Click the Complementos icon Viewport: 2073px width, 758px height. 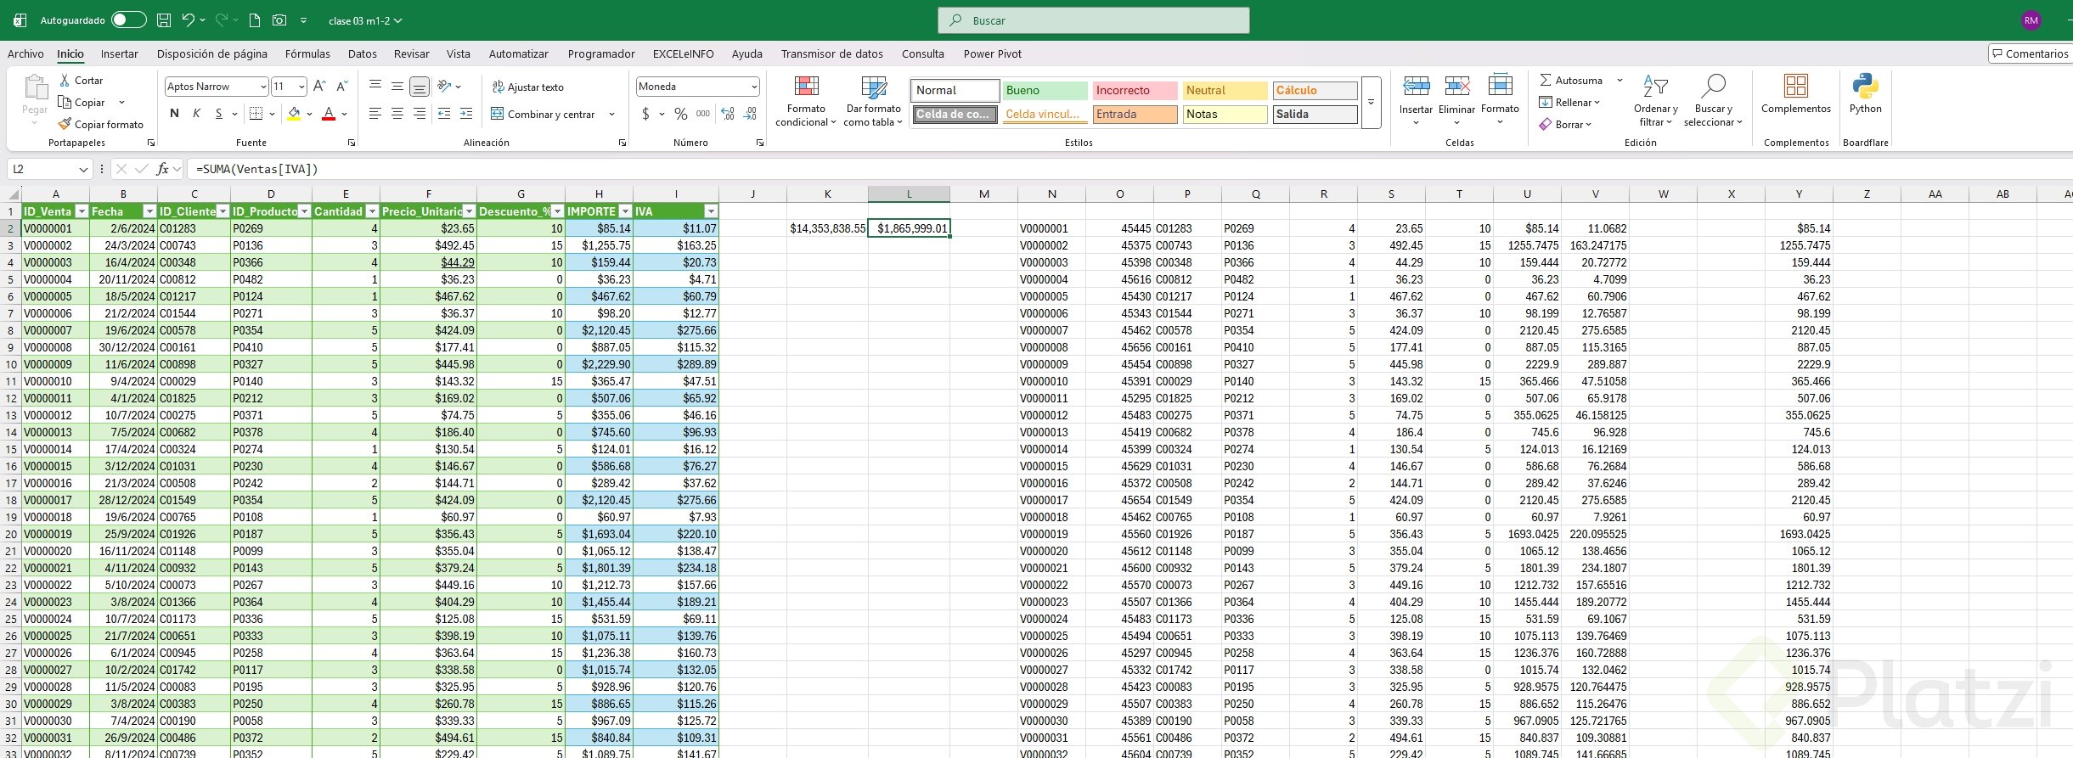pos(1795,87)
